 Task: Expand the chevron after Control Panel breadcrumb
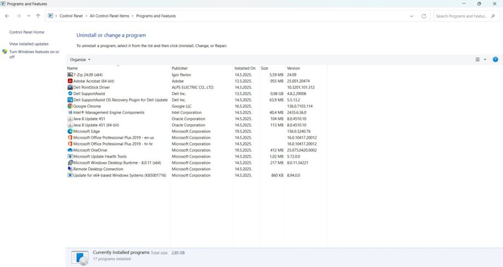86,16
